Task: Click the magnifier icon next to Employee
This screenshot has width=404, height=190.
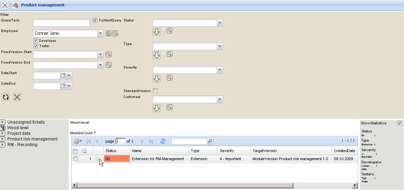Action: [115, 33]
